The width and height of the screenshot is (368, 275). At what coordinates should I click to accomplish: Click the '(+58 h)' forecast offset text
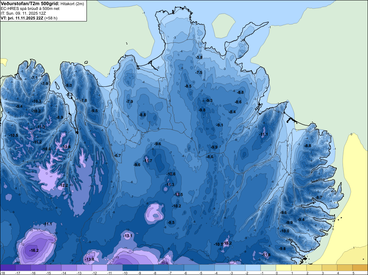[51, 18]
